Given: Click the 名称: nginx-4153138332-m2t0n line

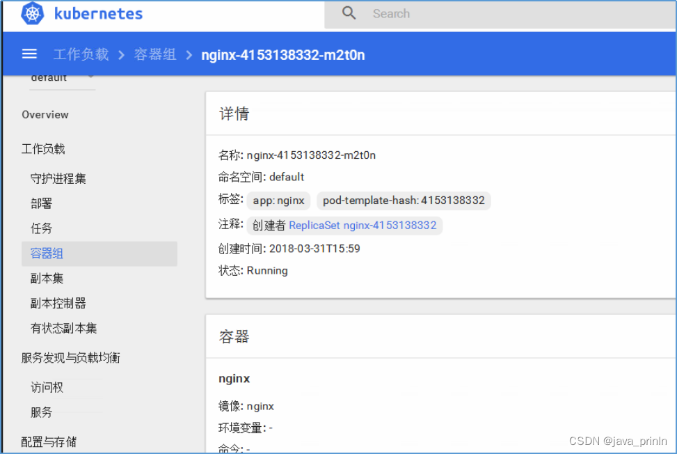Looking at the screenshot, I should tap(297, 155).
